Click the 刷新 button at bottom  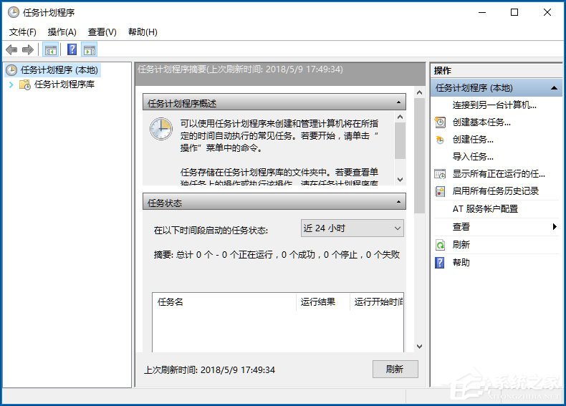(395, 369)
